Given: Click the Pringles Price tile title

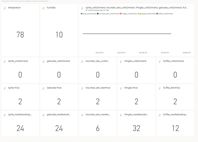Looking at the screenshot, I should tap(131, 88).
